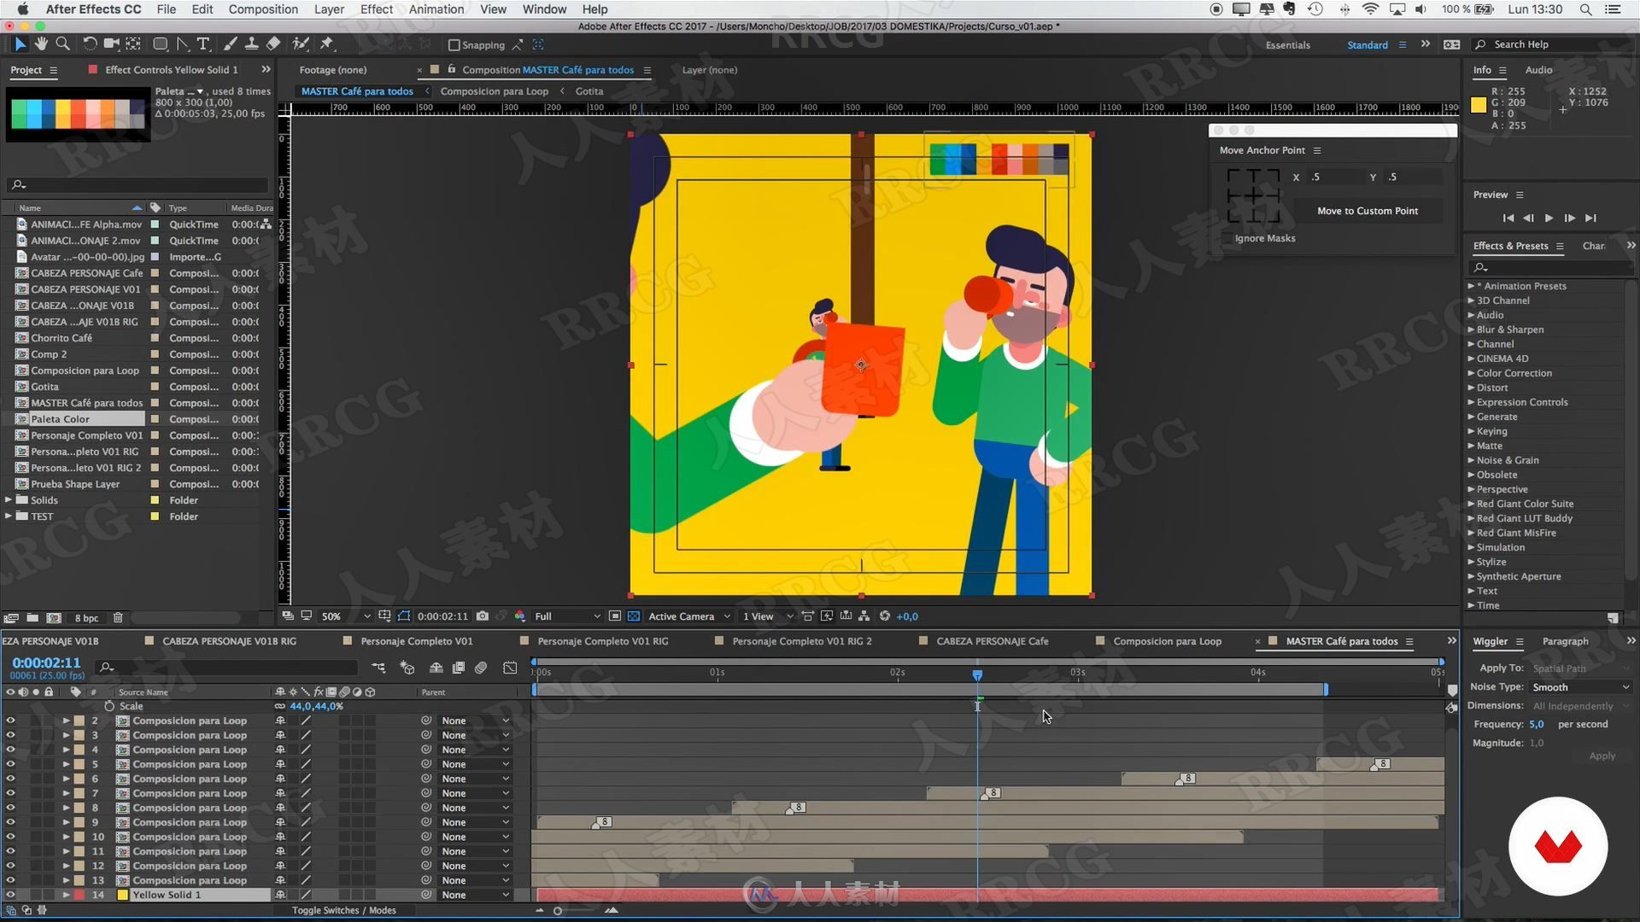
Task: Select the Selection arrow tool
Action: [x=20, y=44]
